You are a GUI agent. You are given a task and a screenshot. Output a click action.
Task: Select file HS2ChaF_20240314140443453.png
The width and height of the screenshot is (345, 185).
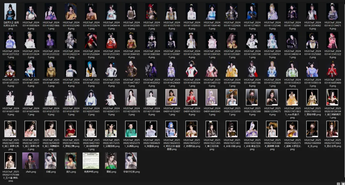click(51, 69)
